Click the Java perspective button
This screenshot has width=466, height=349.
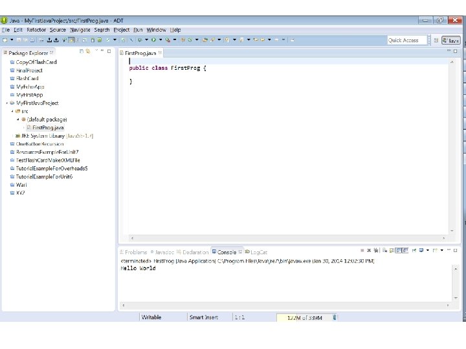click(451, 40)
